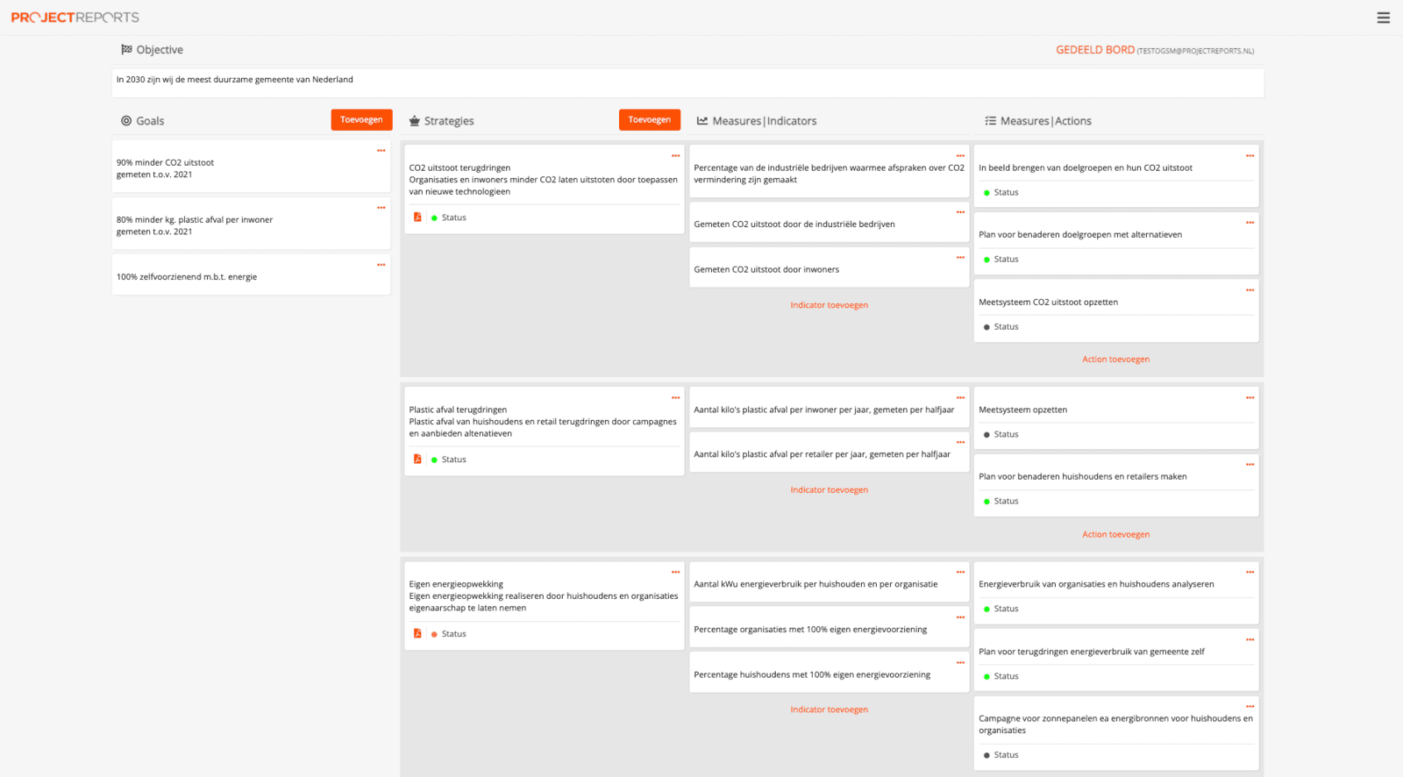Image resolution: width=1403 pixels, height=777 pixels.
Task: Open options for Campagne voor zonnepanelen action
Action: point(1250,707)
